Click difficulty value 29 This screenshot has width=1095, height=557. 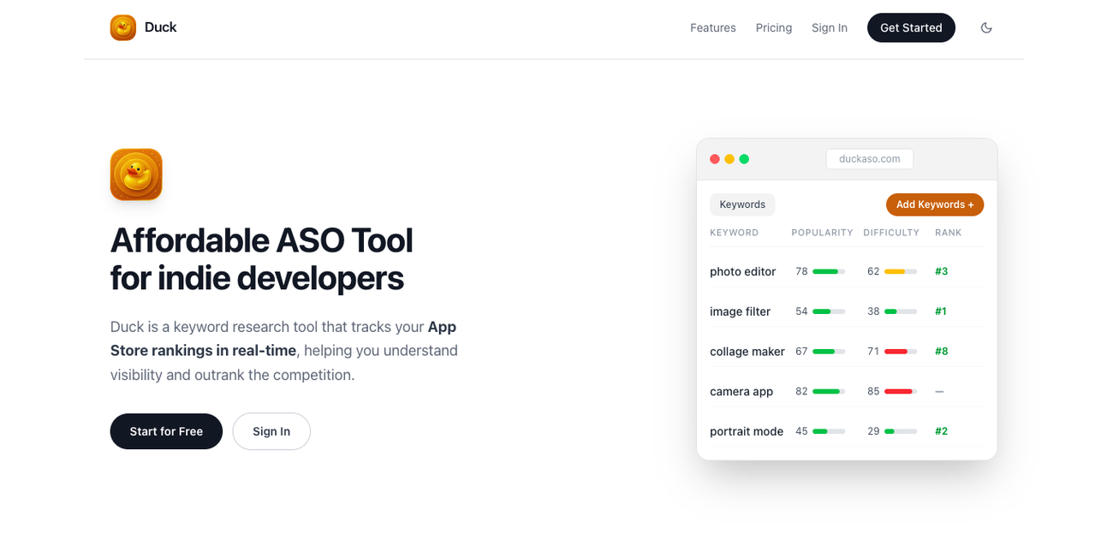click(x=873, y=431)
